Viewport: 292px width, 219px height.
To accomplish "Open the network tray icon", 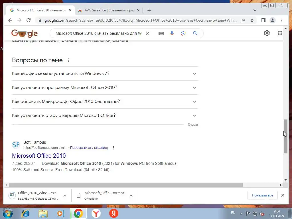I will [255, 214].
